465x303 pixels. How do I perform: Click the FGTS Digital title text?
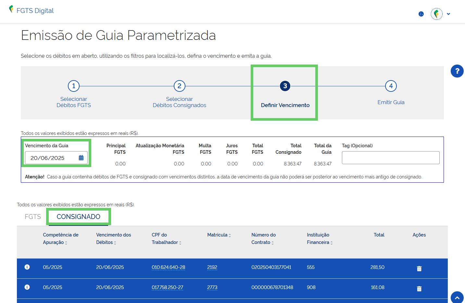(35, 11)
